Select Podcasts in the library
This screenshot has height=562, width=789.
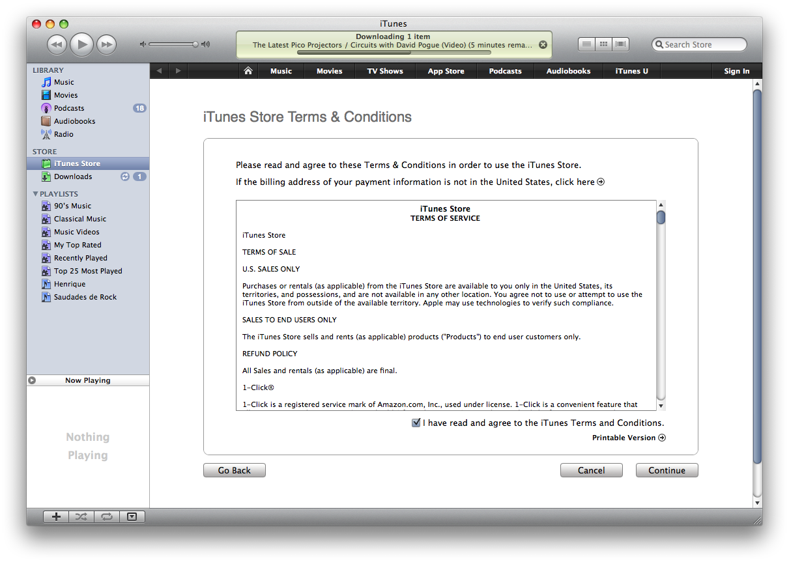point(88,108)
